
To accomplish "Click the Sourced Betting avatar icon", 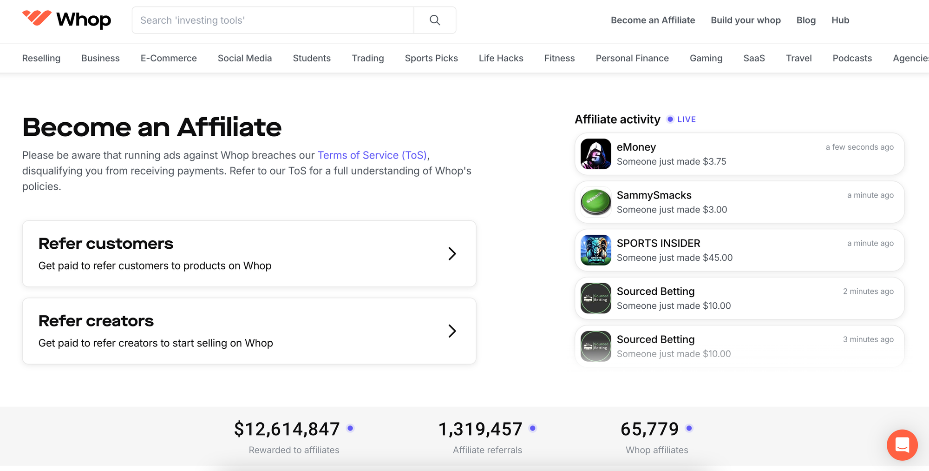I will [595, 298].
